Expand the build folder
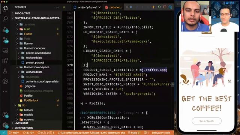The image size is (240, 135). pos(27,29)
